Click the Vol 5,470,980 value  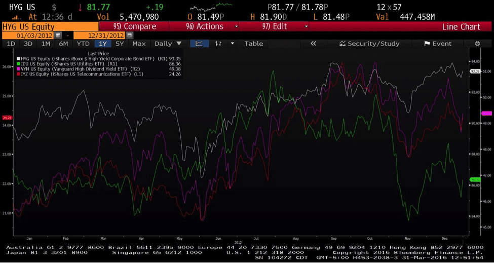pos(139,17)
